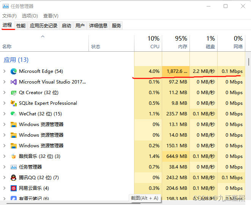
Task: Expand the WeChat (32 位) (15) group
Action: coord(5,114)
